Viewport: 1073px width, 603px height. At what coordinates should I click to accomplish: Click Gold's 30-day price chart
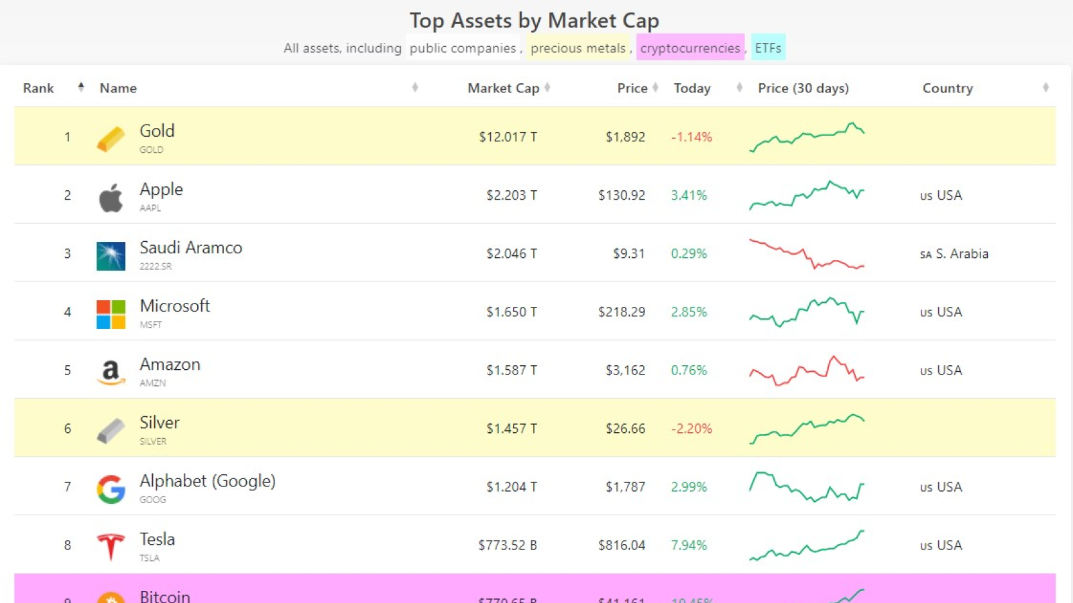(807, 137)
